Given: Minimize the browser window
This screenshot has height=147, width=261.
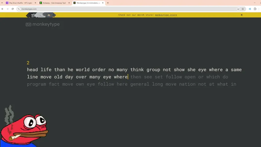Looking at the screenshot, I should coord(255,3).
